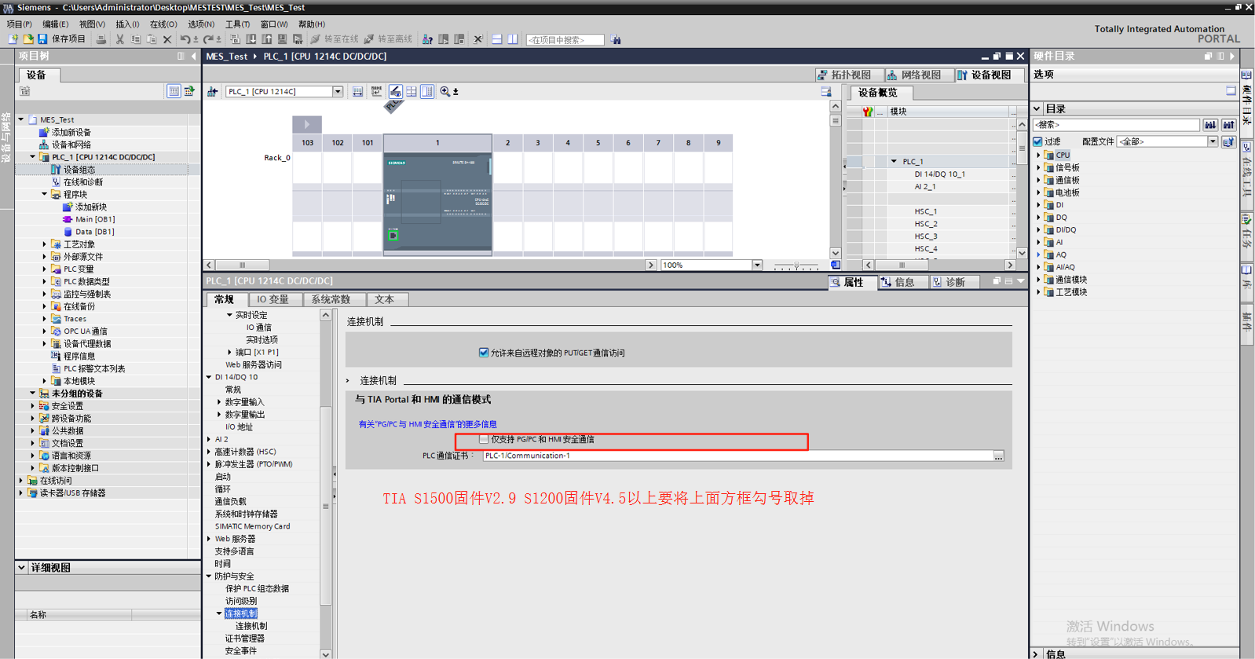
Task: Open the zoom 100% dropdown
Action: [757, 265]
